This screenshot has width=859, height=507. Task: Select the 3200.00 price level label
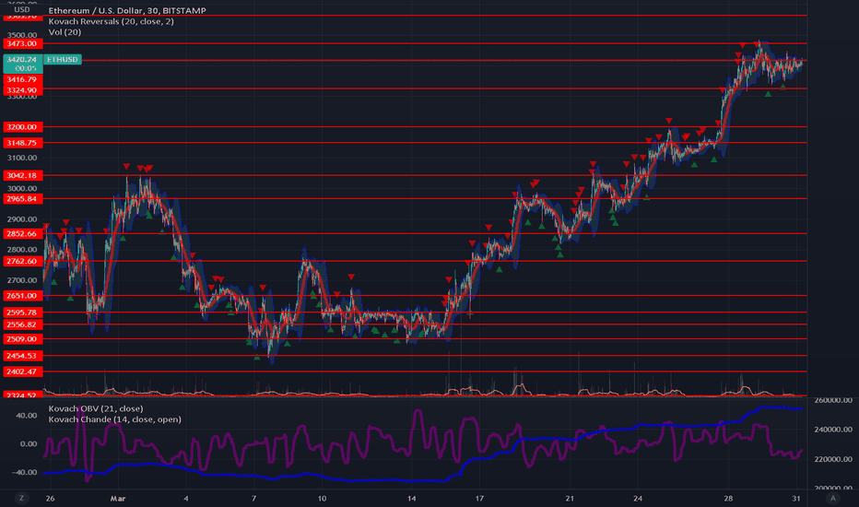[x=22, y=126]
